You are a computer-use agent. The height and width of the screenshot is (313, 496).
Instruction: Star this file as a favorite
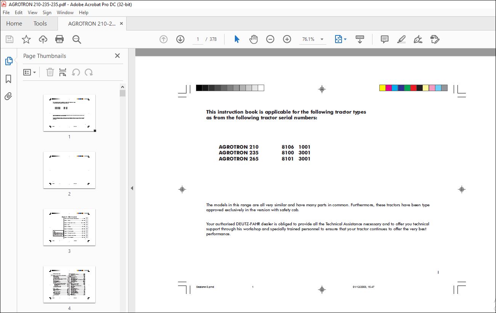(26, 39)
